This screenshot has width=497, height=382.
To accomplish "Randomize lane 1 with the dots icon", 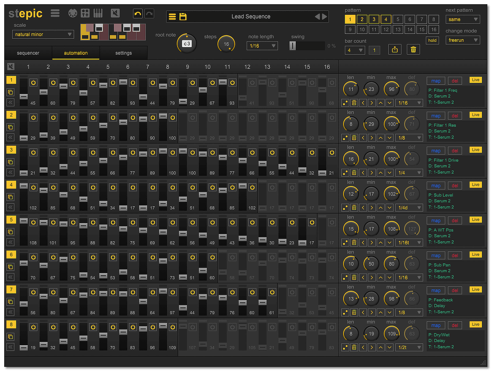I will pos(345,103).
